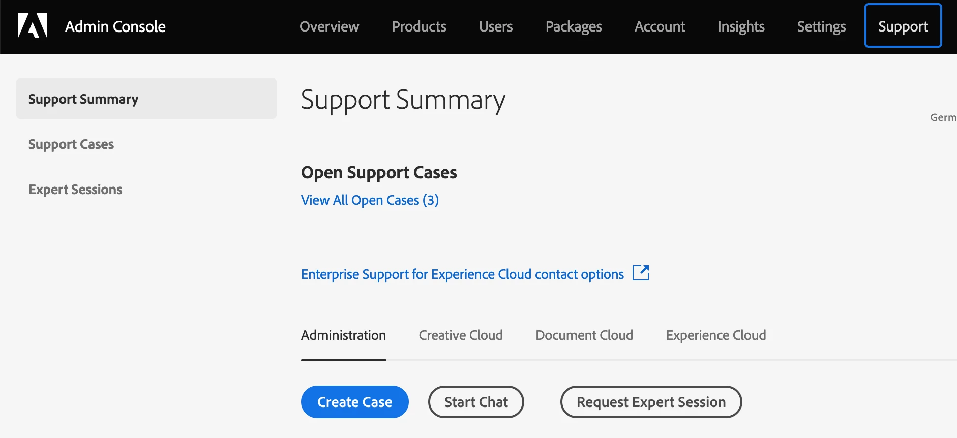Select the Support navigation tab
The height and width of the screenshot is (438, 957).
(903, 26)
